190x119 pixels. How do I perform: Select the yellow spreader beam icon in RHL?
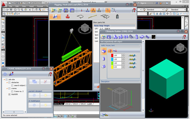pyautogui.click(x=93, y=16)
